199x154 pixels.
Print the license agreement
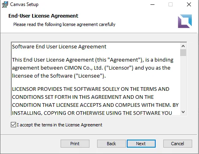pyautogui.click(x=75, y=144)
